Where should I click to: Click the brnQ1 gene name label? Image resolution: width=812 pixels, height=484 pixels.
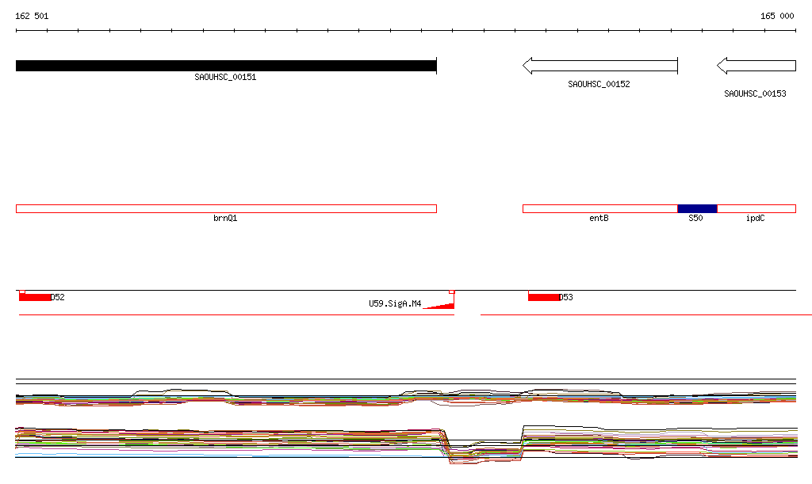tap(225, 218)
